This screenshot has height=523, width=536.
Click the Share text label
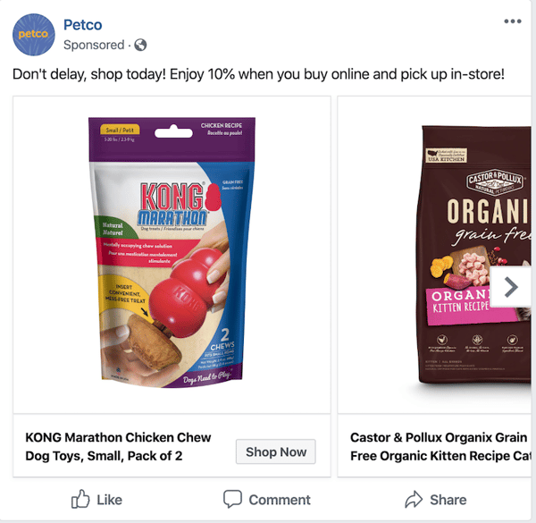point(448,500)
